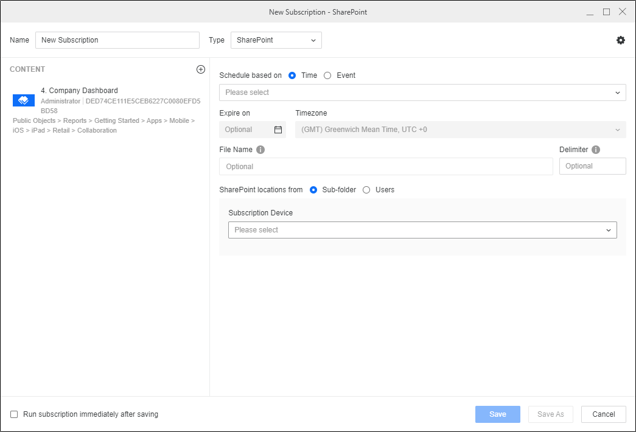Choose the Users location radio button
The image size is (636, 432).
tap(366, 190)
